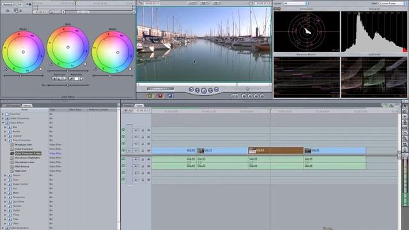Image resolution: width=409 pixels, height=230 pixels.
Task: Click Play Around Current in Canvas
Action: 210,90
